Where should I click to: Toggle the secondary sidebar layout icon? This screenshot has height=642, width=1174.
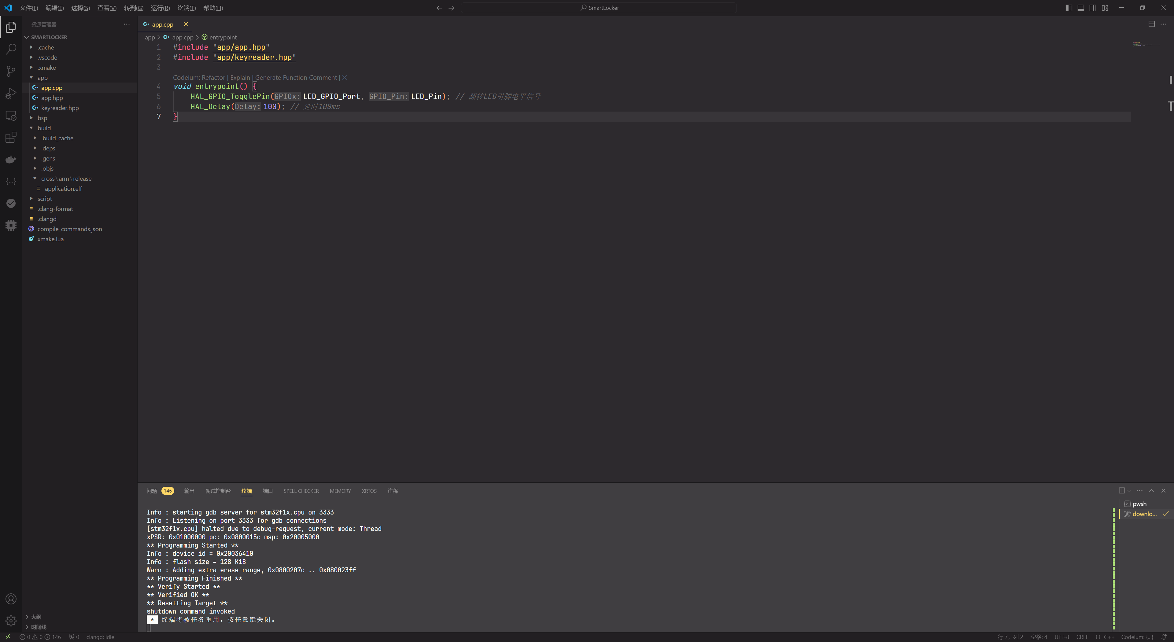point(1093,8)
